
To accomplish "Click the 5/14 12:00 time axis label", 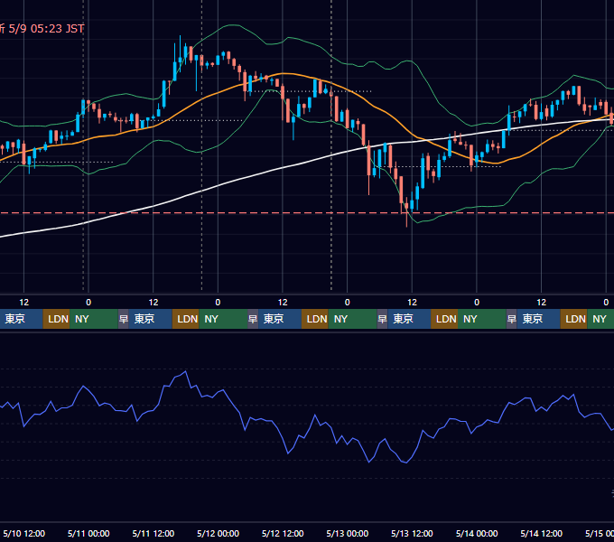I will click(x=541, y=533).
